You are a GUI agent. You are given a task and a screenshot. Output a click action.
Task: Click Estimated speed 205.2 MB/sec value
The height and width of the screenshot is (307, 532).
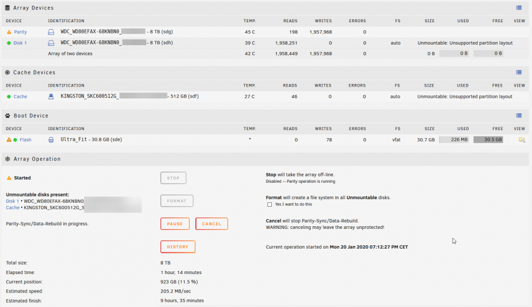pos(176,291)
